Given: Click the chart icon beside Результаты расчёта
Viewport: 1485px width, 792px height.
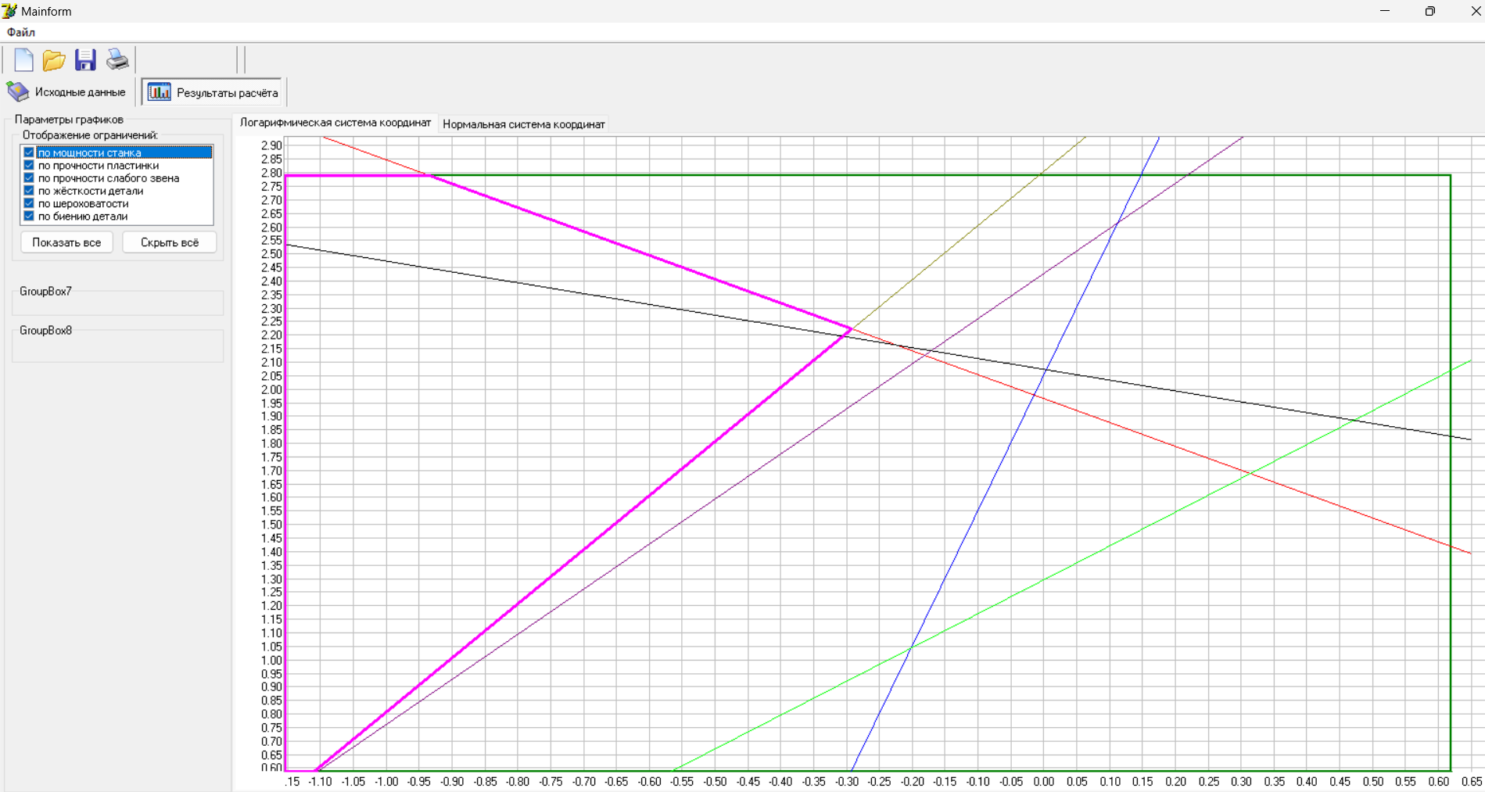Looking at the screenshot, I should (x=160, y=91).
